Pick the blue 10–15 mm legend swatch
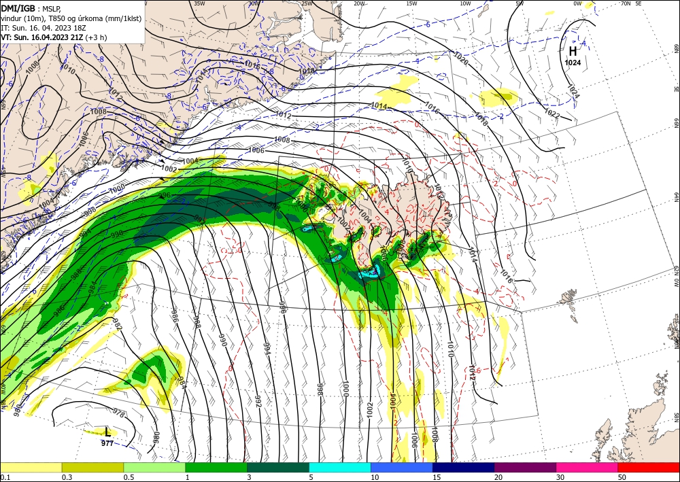680x482 pixels. pos(402,467)
